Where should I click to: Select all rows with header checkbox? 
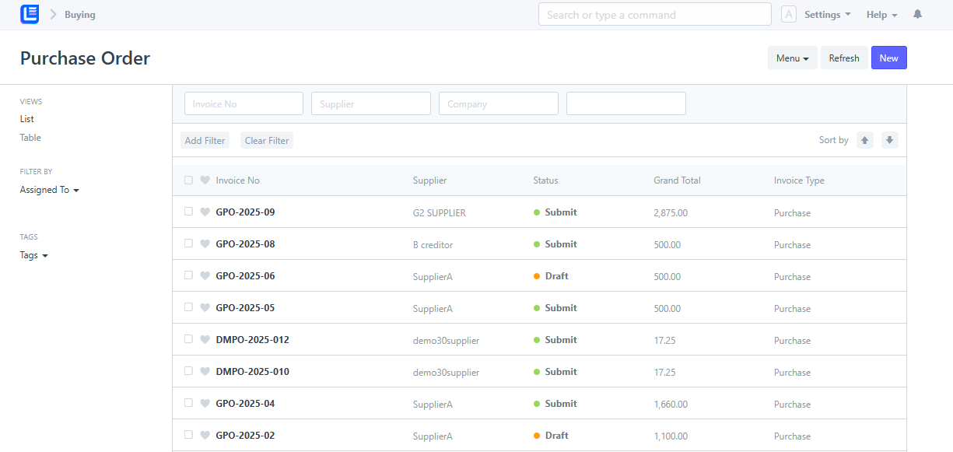coord(188,180)
